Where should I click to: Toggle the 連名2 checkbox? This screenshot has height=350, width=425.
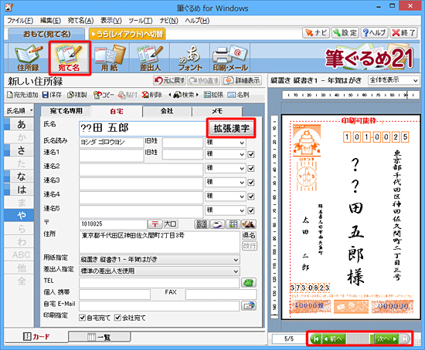pyautogui.click(x=251, y=169)
